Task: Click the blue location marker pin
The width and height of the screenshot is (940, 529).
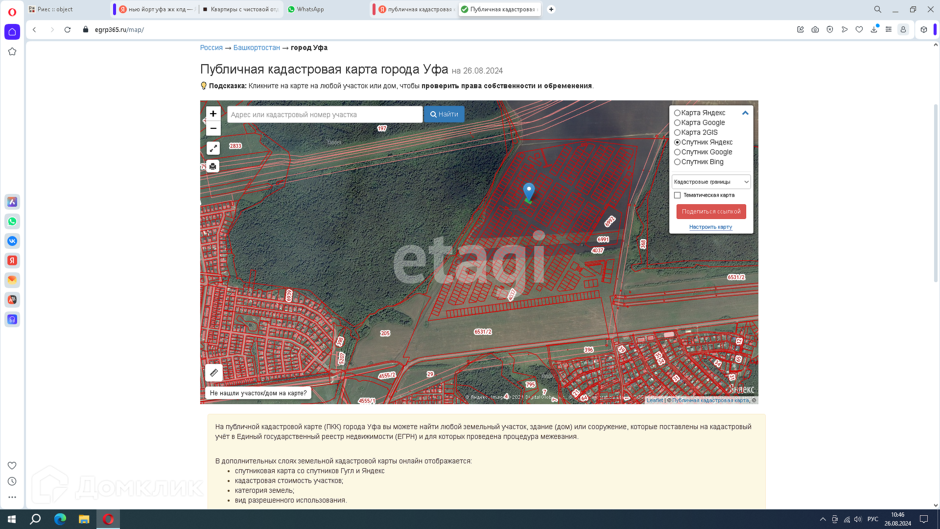Action: pos(529,191)
